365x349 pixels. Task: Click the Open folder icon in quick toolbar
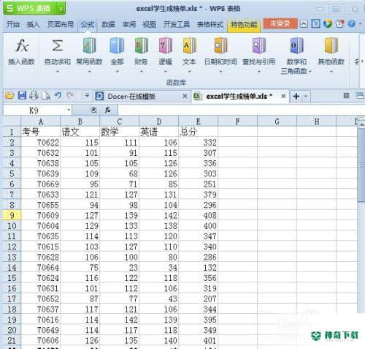pyautogui.click(x=9, y=96)
